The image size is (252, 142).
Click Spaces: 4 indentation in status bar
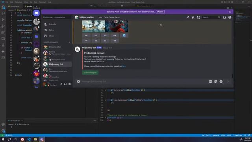[216, 135]
